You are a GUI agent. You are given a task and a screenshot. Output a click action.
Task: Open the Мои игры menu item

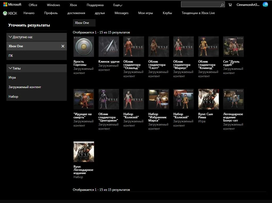[145, 13]
